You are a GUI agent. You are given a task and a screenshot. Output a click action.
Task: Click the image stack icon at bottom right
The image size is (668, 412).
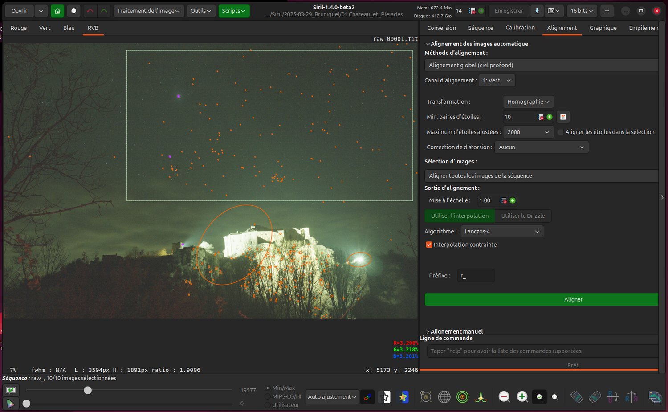655,396
